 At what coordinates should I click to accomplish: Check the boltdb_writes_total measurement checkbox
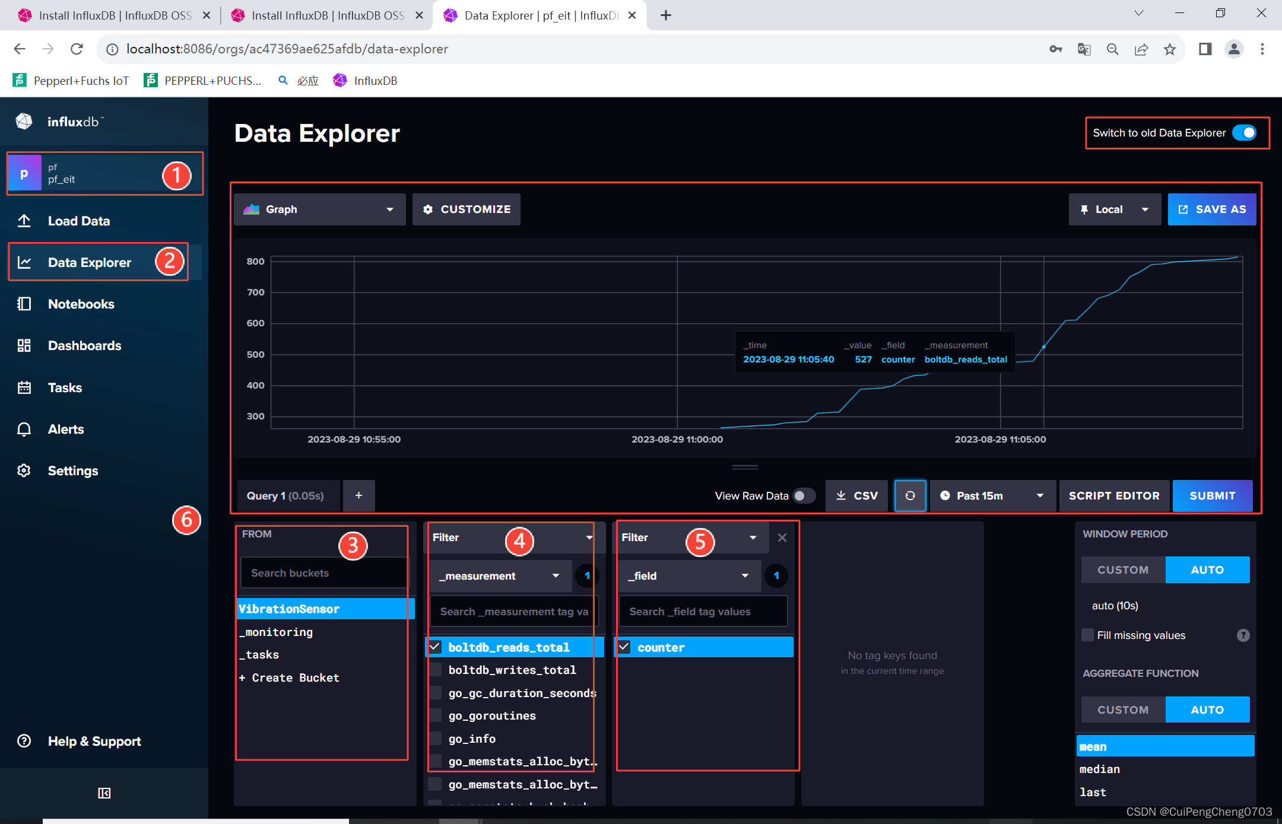(436, 670)
